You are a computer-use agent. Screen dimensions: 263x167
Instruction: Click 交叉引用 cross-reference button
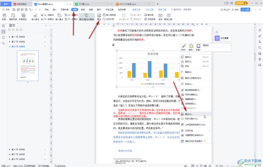click(x=108, y=19)
